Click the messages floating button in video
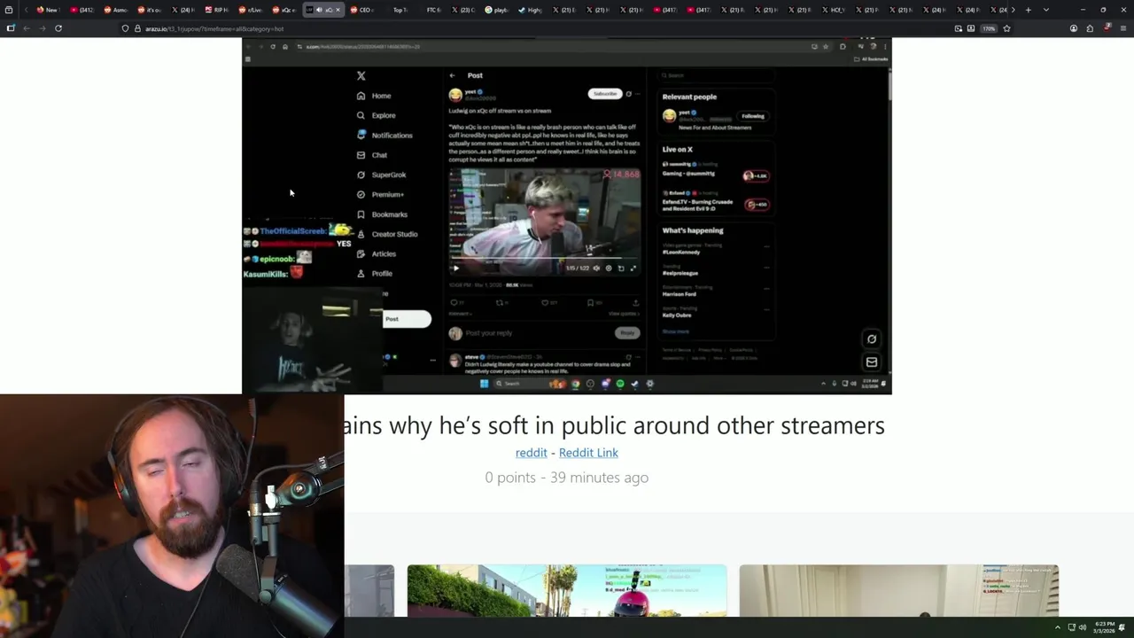 point(872,362)
